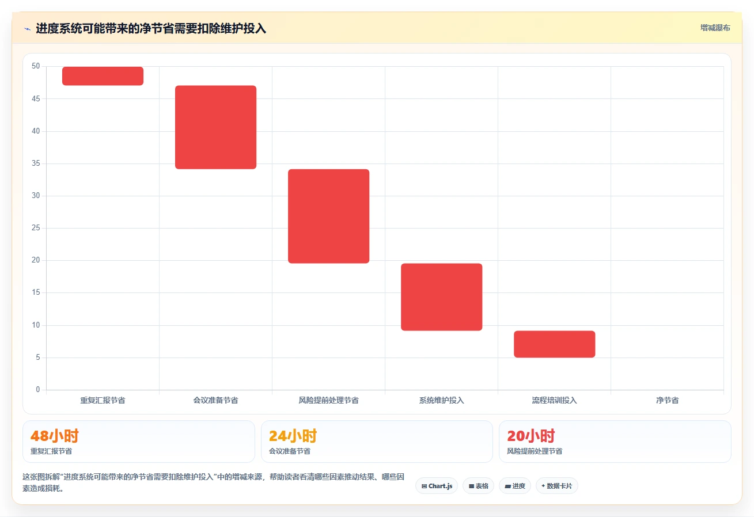The image size is (754, 517).
Task: Select the Chart.js tag
Action: tap(437, 486)
